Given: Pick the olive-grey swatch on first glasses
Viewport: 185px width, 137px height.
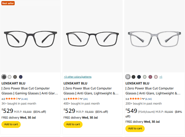Looking at the screenshot, I should pyautogui.click(x=15, y=77).
